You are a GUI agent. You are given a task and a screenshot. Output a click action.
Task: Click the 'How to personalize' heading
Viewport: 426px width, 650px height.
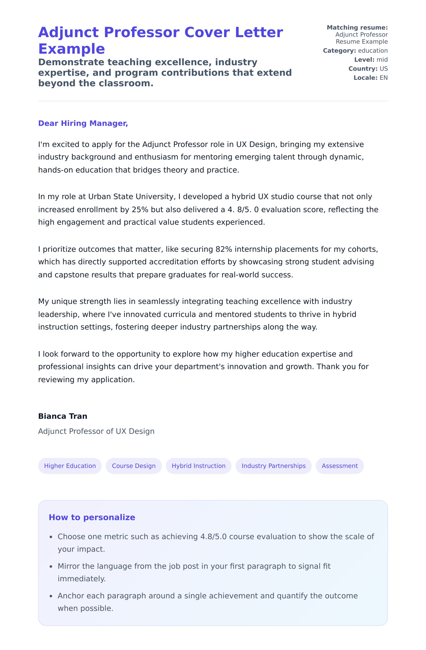(x=92, y=517)
